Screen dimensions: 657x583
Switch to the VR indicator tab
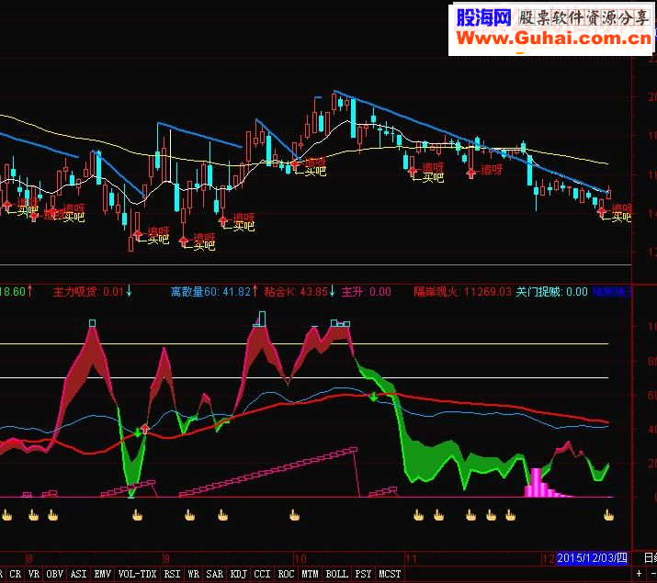click(33, 574)
